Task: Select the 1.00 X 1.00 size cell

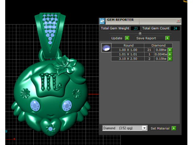Action: (x=128, y=50)
